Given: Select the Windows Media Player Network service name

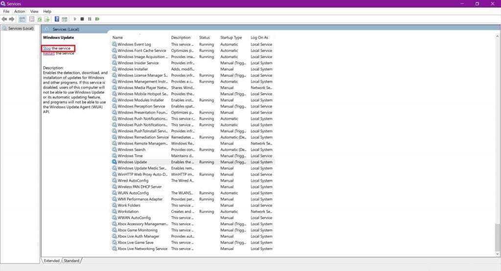Looking at the screenshot, I should pos(142,88).
